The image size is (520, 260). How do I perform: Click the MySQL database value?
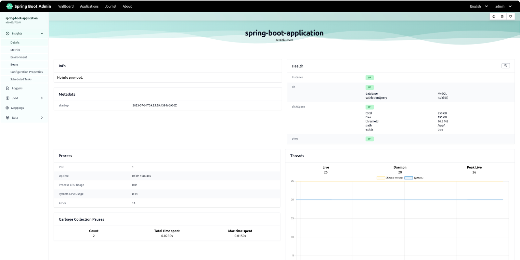[442, 94]
